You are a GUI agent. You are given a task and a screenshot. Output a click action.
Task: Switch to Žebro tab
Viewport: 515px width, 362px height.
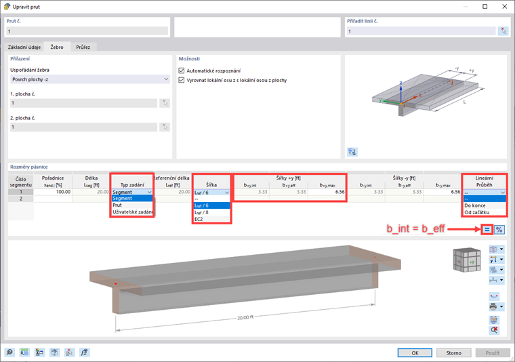(57, 47)
